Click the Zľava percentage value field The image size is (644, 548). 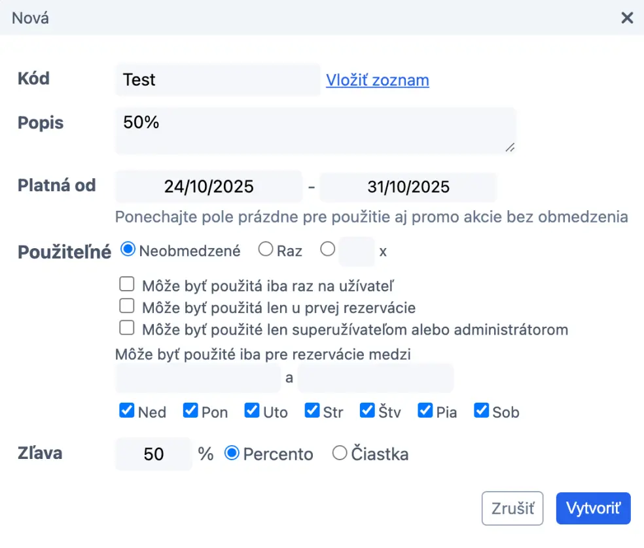pos(152,453)
